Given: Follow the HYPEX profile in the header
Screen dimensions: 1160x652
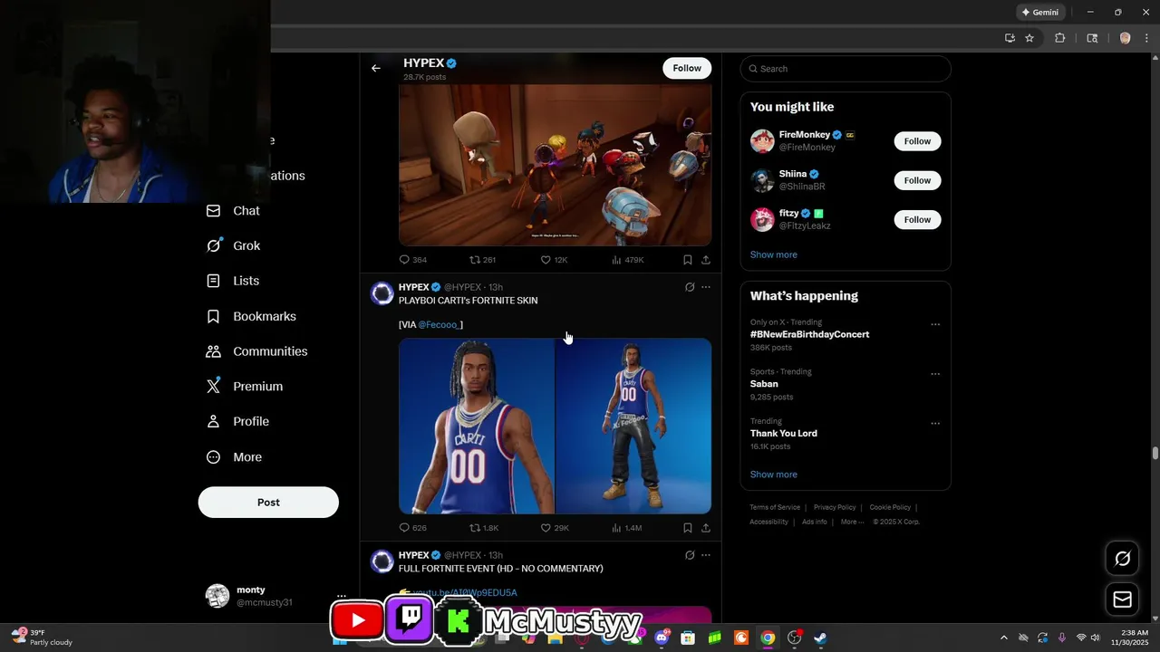Looking at the screenshot, I should [x=687, y=68].
